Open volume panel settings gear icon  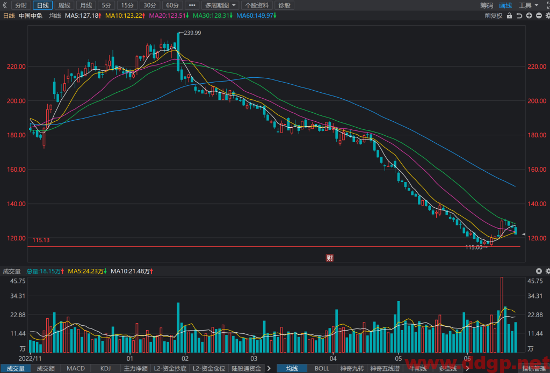pyautogui.click(x=548, y=271)
